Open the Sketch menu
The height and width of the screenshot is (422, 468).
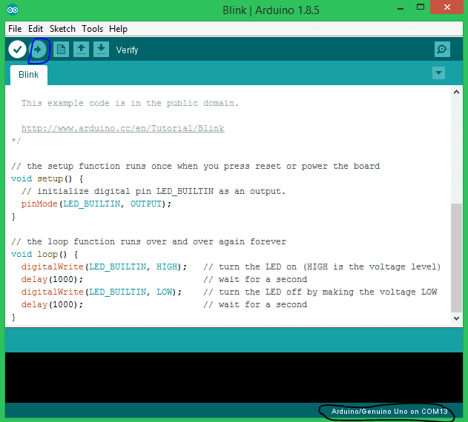(x=62, y=29)
